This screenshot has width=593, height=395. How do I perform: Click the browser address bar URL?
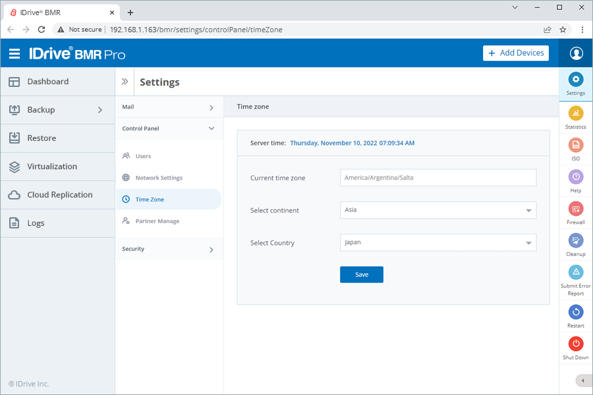(x=196, y=30)
